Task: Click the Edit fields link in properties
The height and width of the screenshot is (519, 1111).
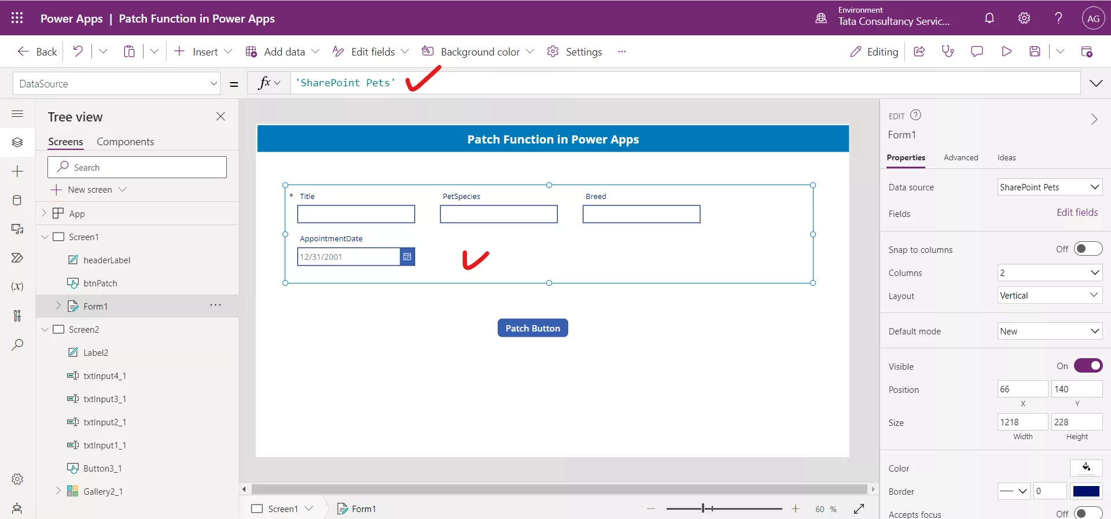Action: point(1077,212)
